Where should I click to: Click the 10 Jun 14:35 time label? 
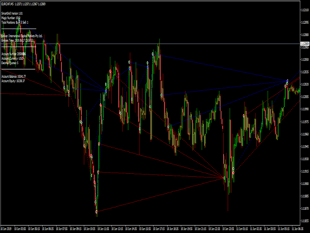point(131,229)
